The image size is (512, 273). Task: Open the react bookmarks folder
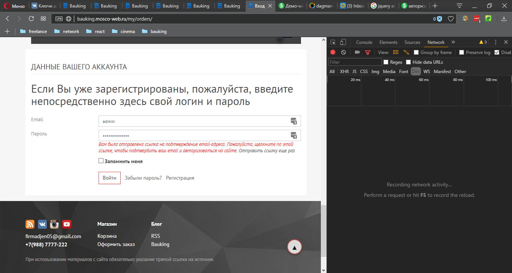tap(95, 31)
